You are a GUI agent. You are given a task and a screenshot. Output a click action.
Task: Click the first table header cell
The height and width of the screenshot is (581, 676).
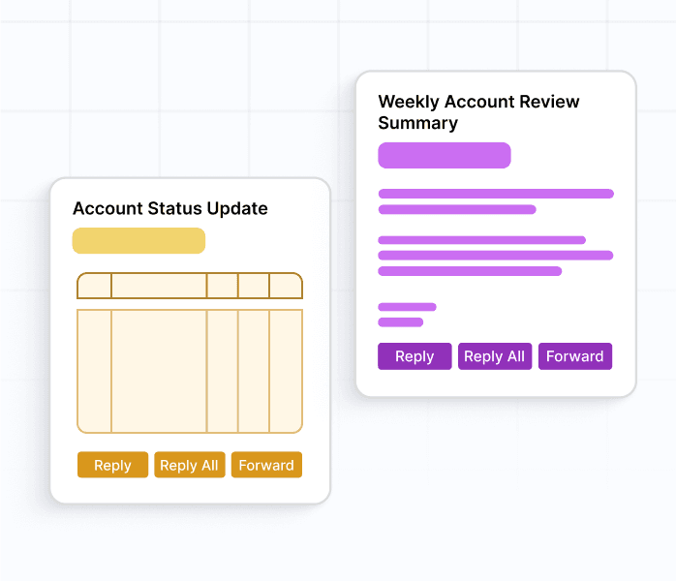click(94, 286)
